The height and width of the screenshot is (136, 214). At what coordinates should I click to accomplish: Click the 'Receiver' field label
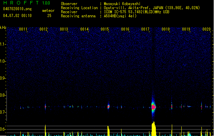(x=69, y=12)
